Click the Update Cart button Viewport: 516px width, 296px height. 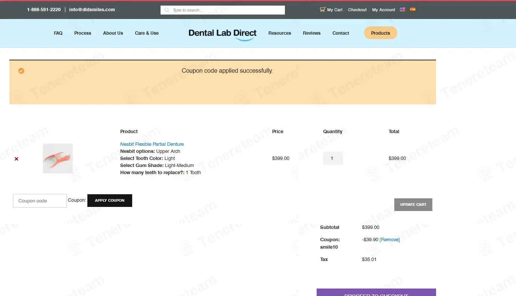click(413, 205)
